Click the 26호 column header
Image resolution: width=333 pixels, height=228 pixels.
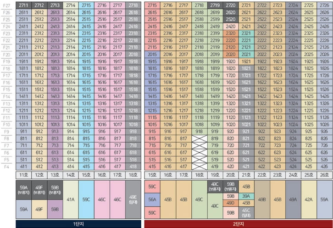(x=324, y=175)
